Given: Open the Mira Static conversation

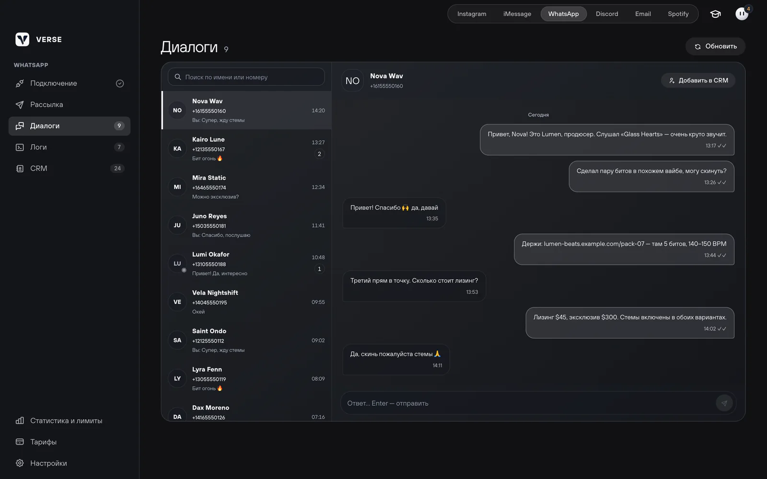Looking at the screenshot, I should (246, 187).
